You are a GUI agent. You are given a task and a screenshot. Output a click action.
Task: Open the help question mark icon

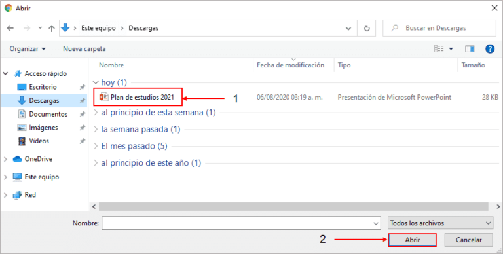coord(490,49)
